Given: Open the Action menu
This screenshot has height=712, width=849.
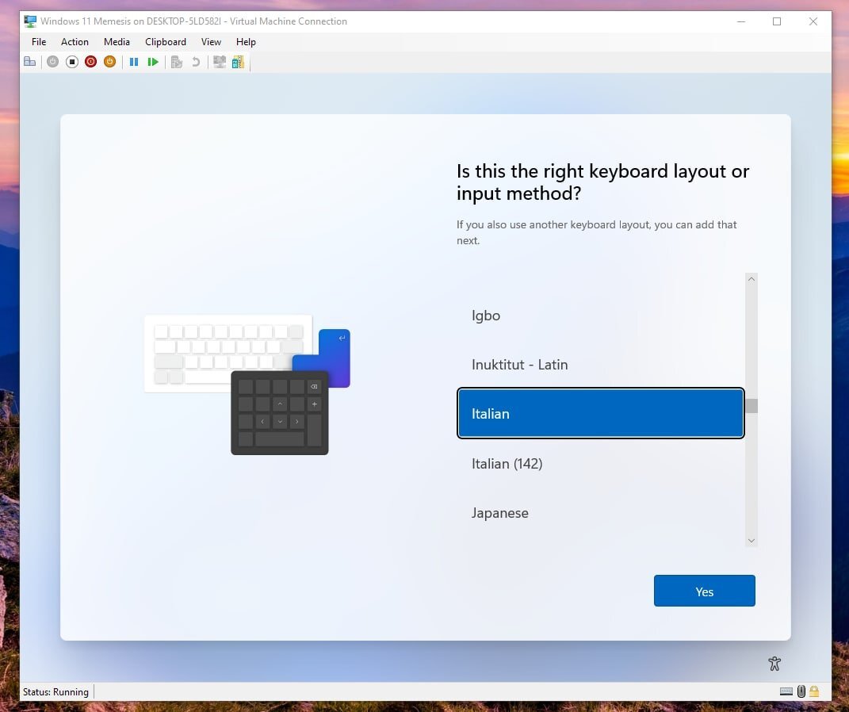Looking at the screenshot, I should [x=75, y=42].
